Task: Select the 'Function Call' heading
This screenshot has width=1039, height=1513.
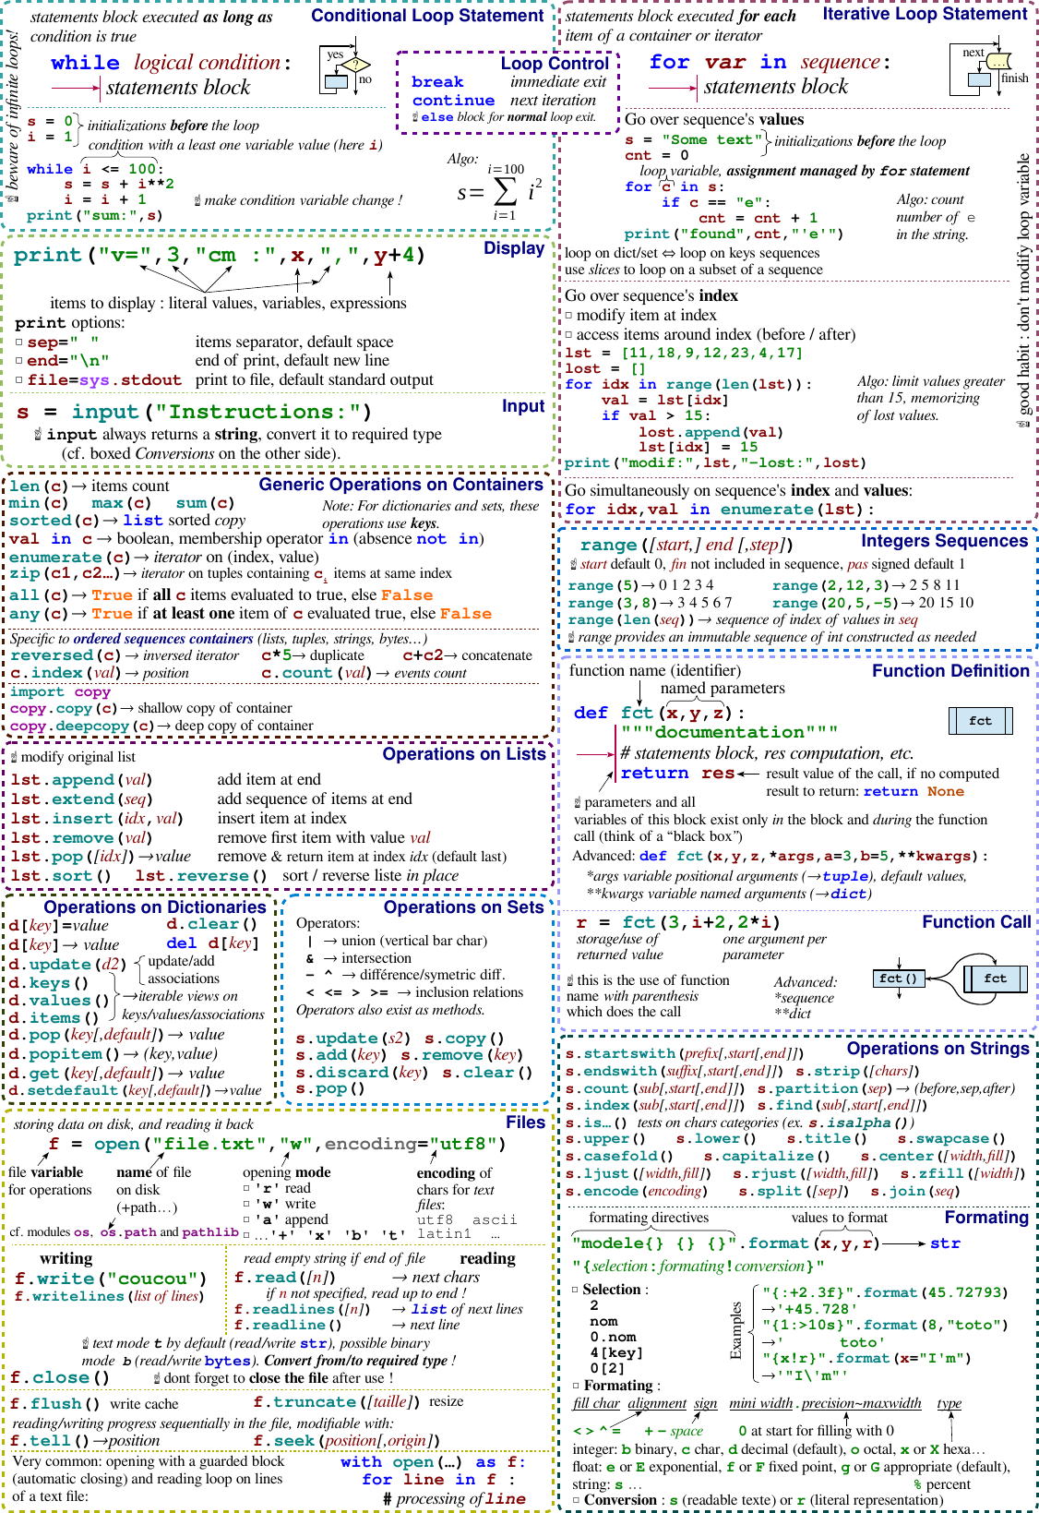Action: click(976, 922)
